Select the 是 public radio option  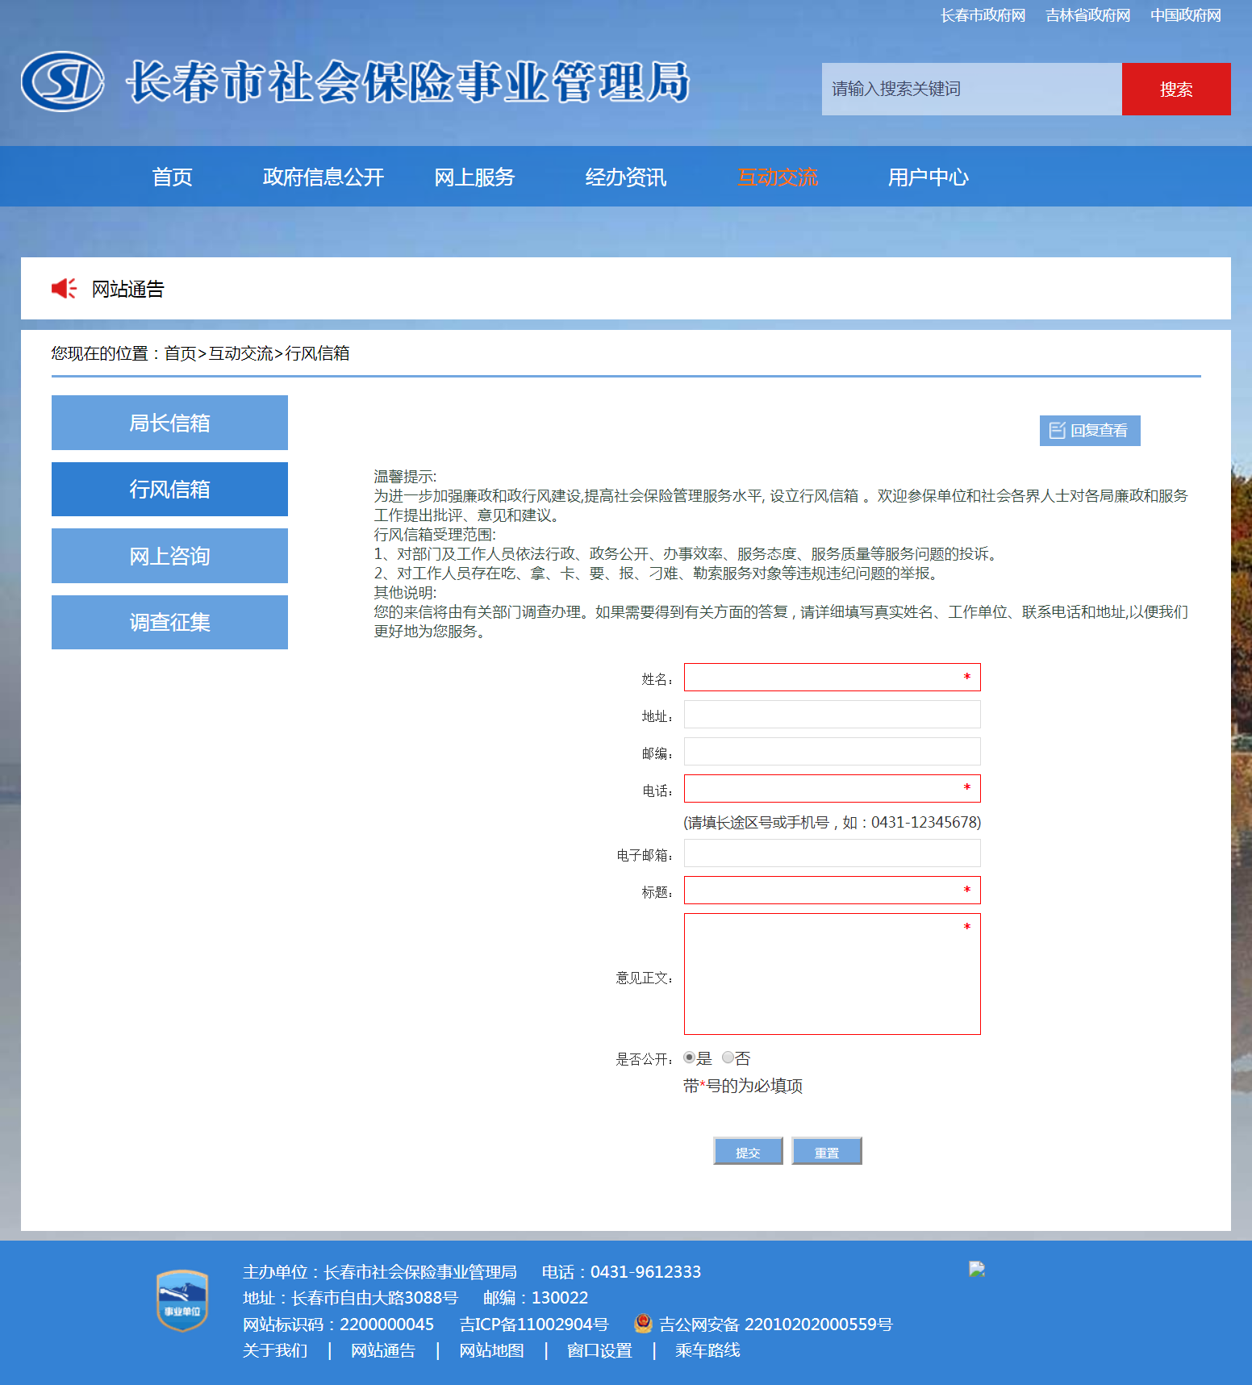click(689, 1058)
